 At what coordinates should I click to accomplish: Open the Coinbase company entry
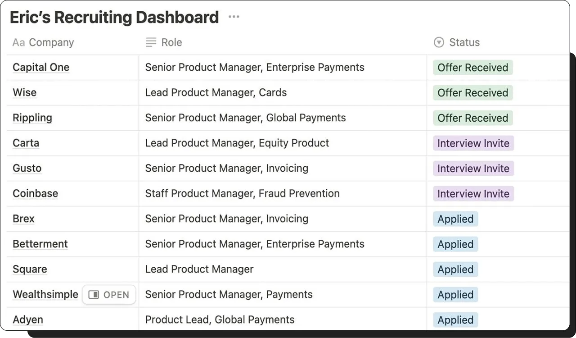[x=35, y=194]
